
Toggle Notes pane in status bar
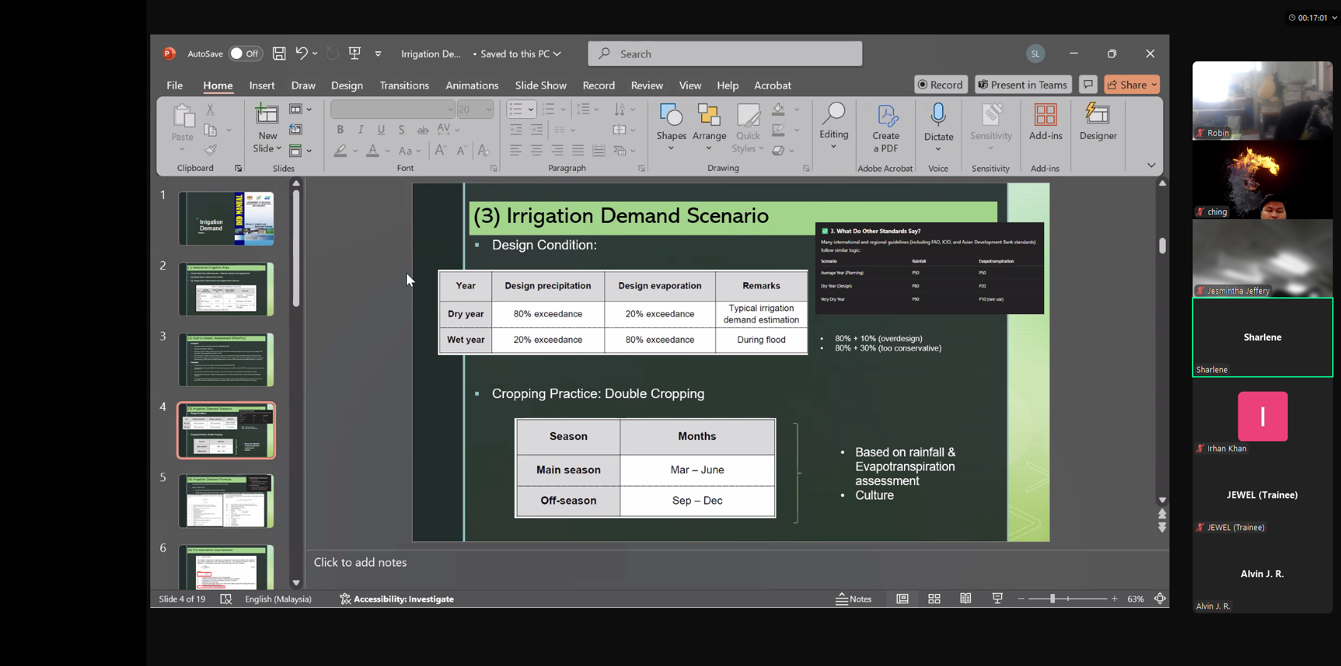(x=853, y=599)
